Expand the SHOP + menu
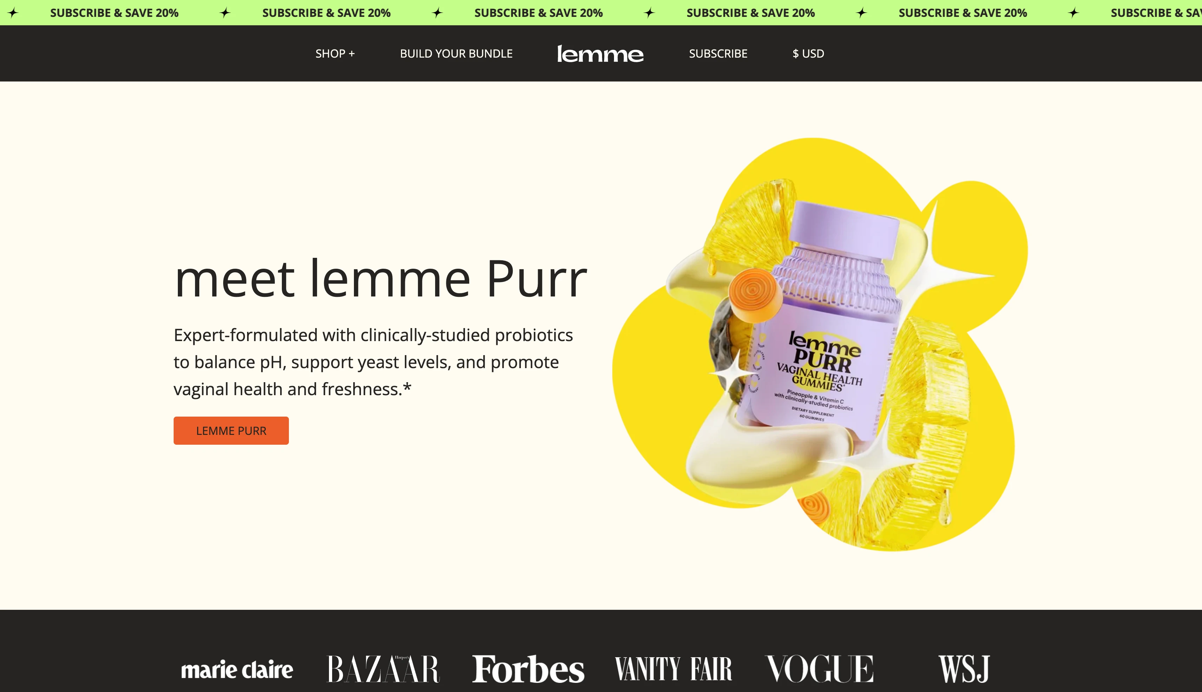 335,54
